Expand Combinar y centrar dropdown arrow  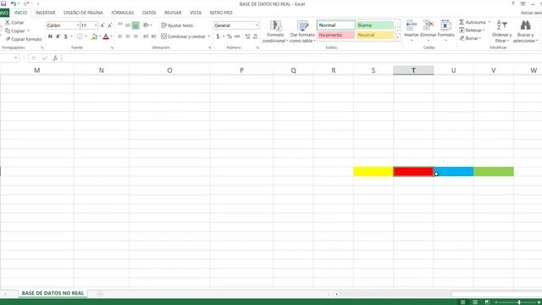point(209,36)
